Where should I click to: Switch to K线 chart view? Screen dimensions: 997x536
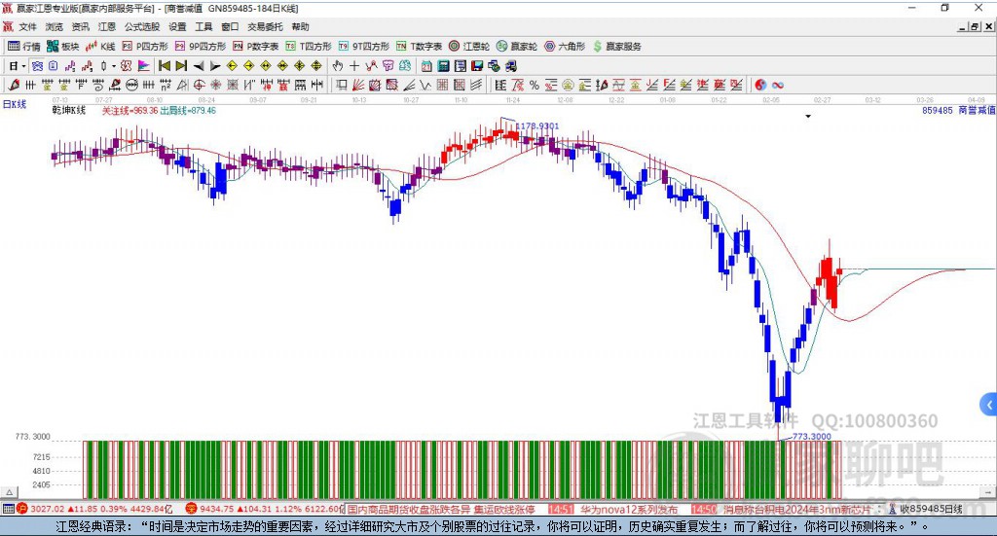pos(100,47)
